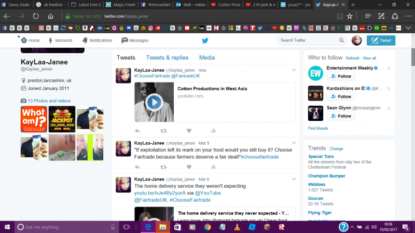Open File Explorer from taskbar
Viewport: 415px width, 233px height.
pyautogui.click(x=162, y=227)
